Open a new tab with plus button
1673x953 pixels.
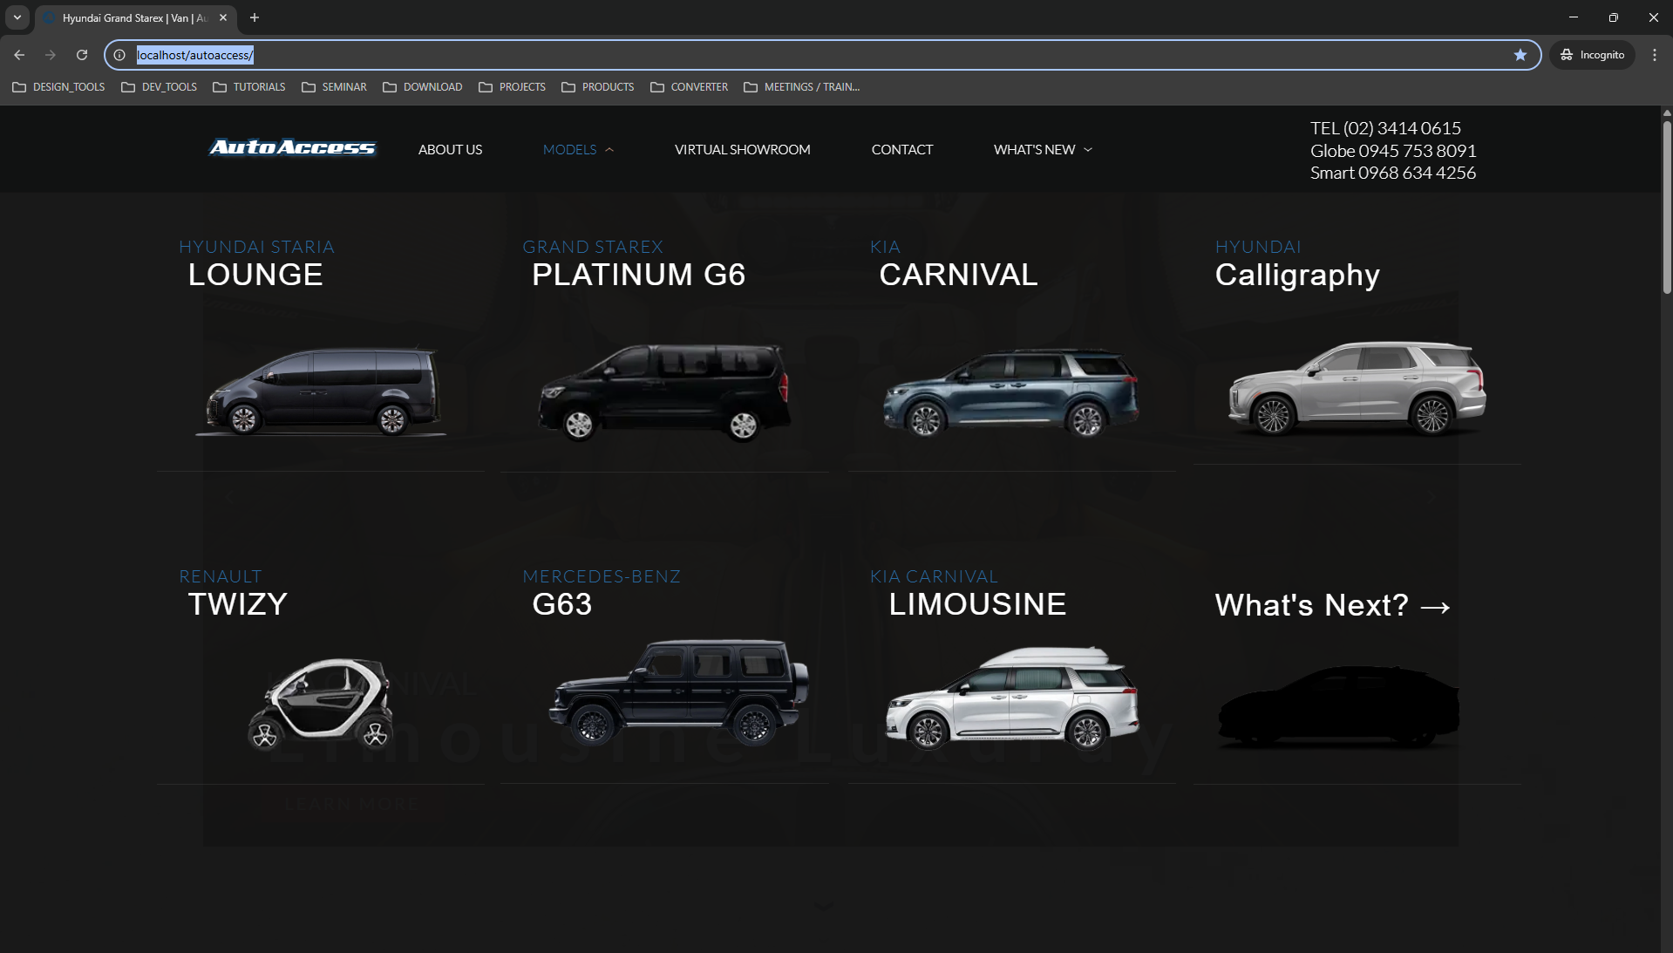[x=255, y=17]
